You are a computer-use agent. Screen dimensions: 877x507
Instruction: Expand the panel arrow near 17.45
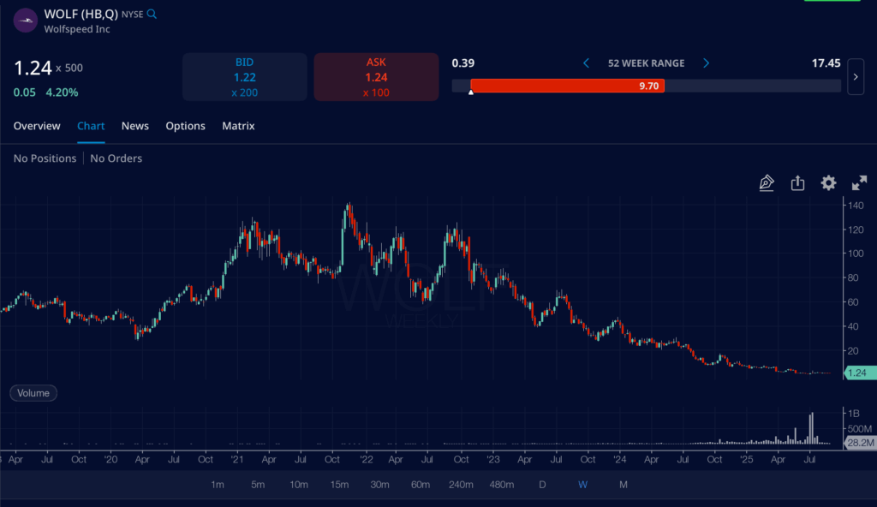pyautogui.click(x=855, y=76)
